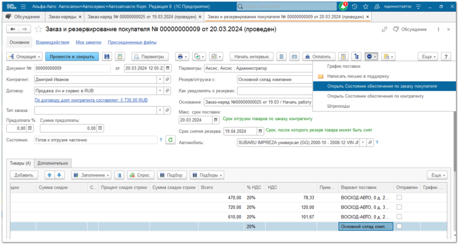Click Начать интервью
Viewport: 459px width, 245px height.
pos(251,57)
